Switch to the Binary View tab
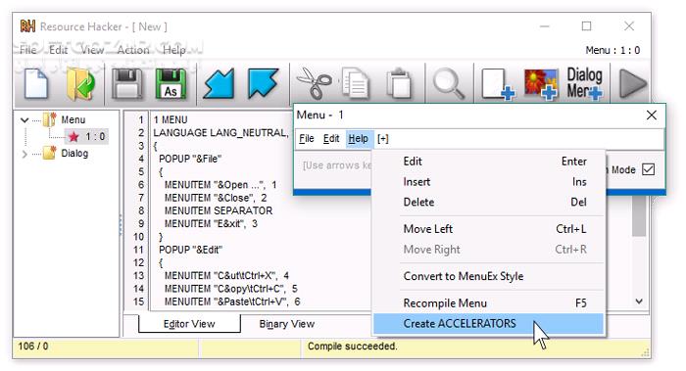The image size is (686, 371). pos(286,324)
